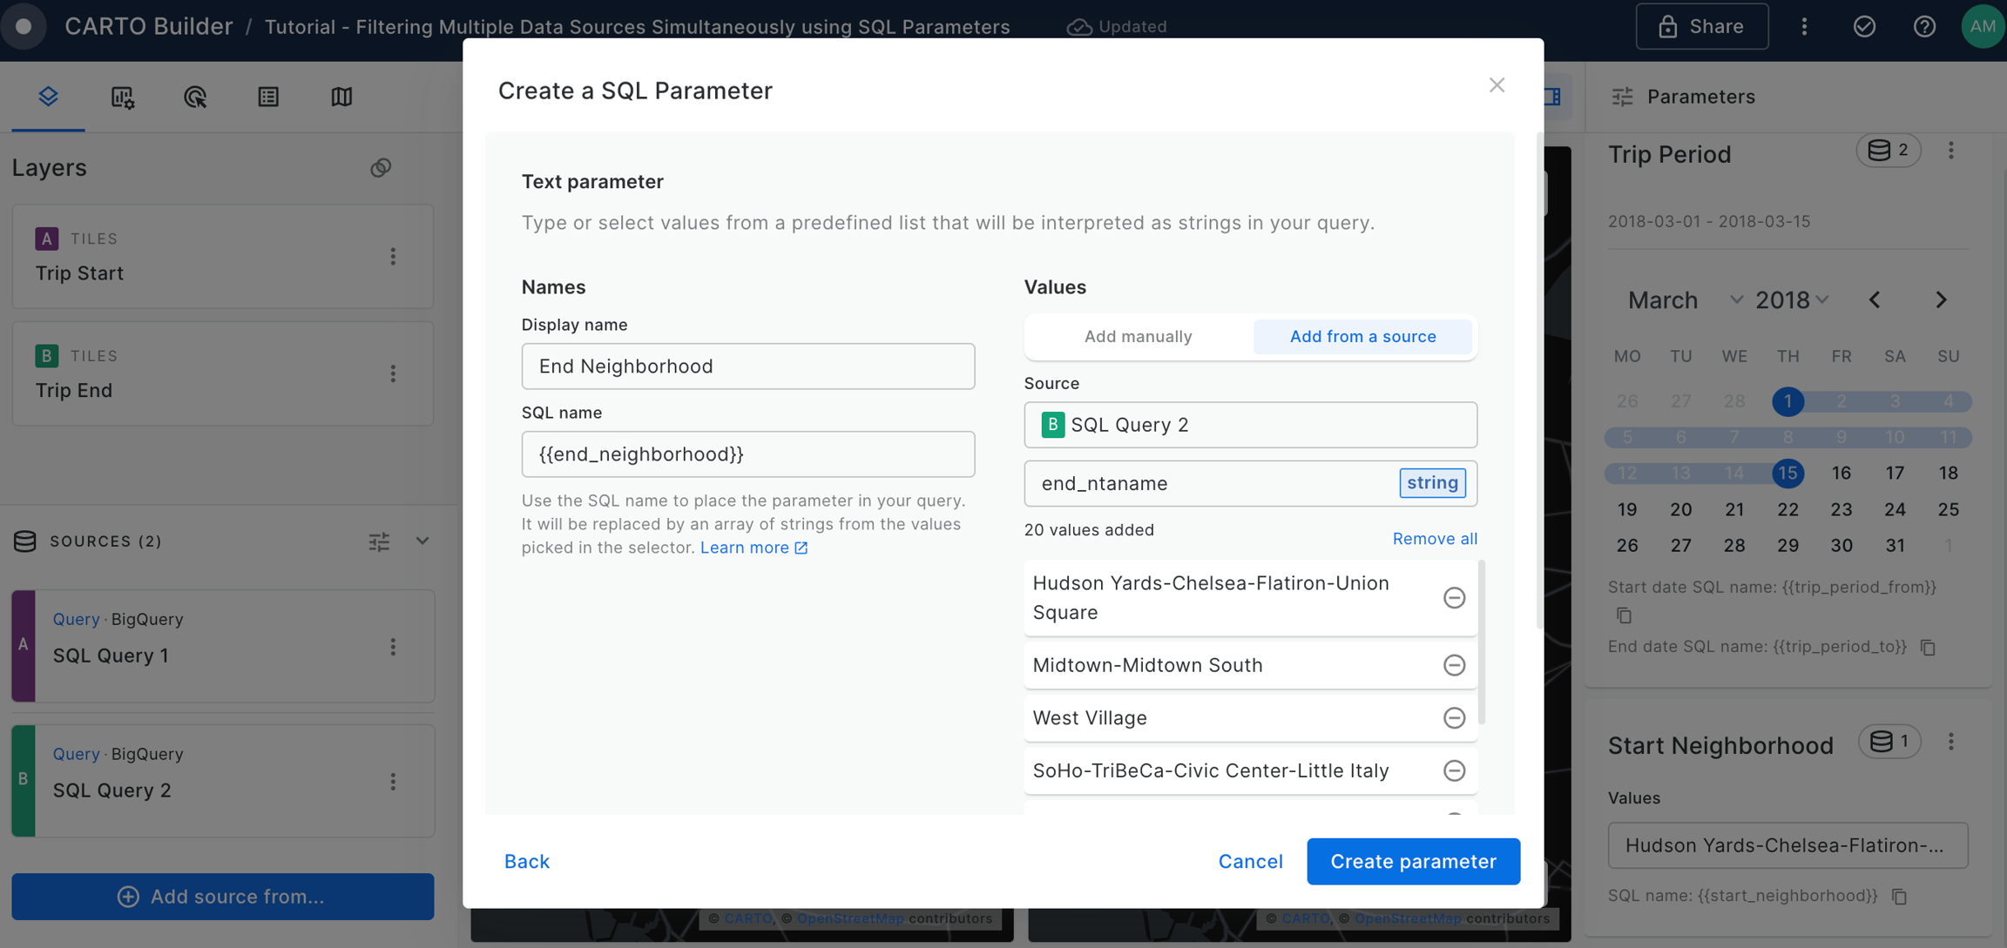Toggle layer visibility icon beside Layers
The height and width of the screenshot is (948, 2007).
coord(381,167)
